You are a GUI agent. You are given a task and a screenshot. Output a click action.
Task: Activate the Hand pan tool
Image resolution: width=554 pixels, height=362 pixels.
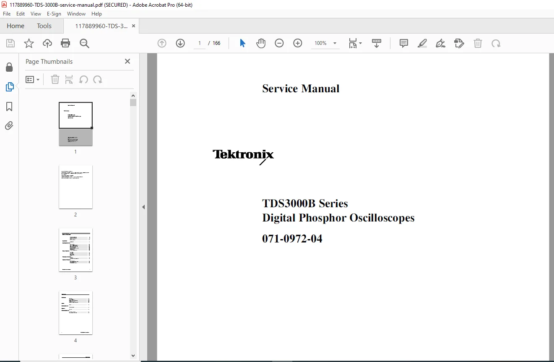click(x=261, y=43)
